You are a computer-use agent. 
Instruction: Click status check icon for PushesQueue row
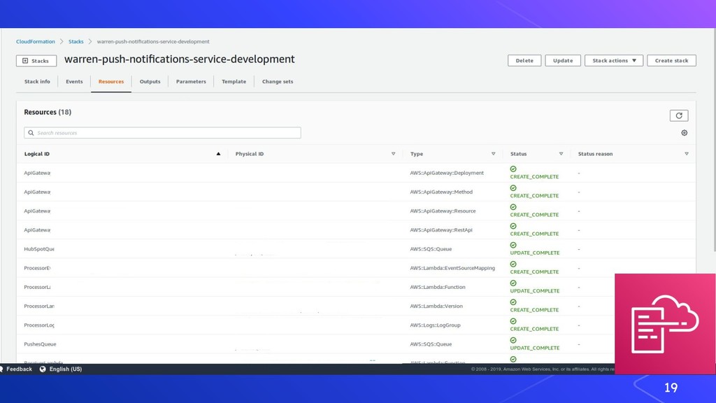click(x=513, y=341)
